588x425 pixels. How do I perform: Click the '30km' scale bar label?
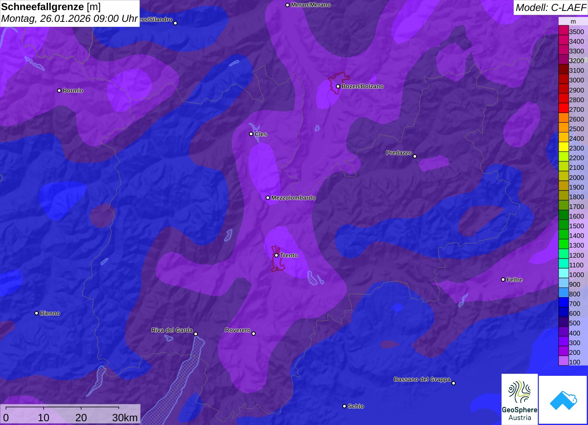pos(125,417)
